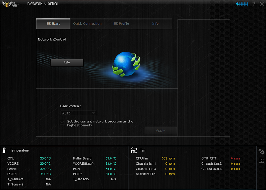Viewport: 266px width, 190px height.
Task: Check the highest priority network program box
Action: click(62, 122)
